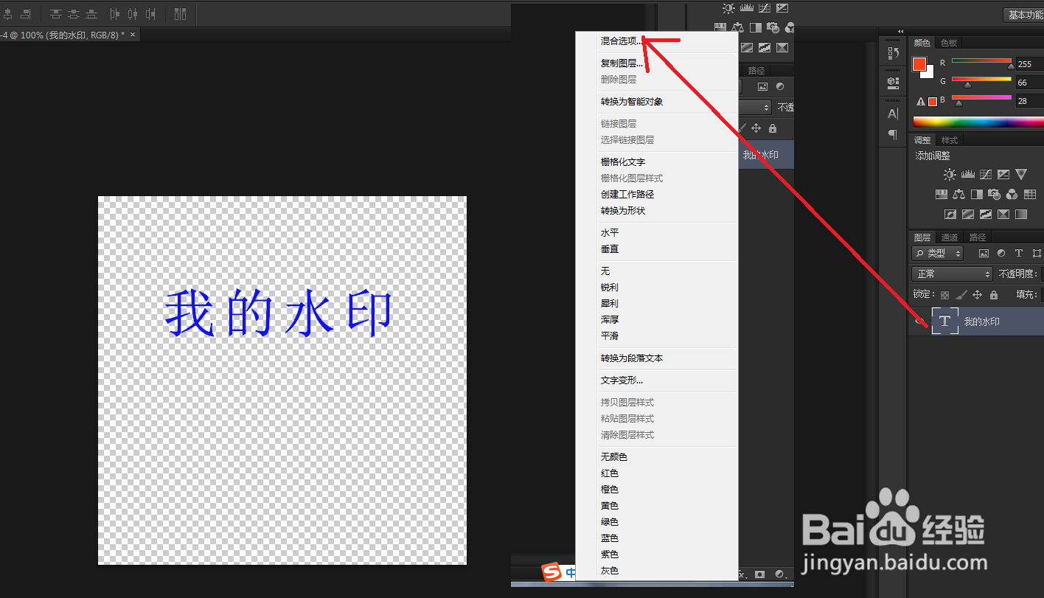This screenshot has height=598, width=1044.
Task: Switch to the 通道 tab
Action: pyautogui.click(x=950, y=237)
